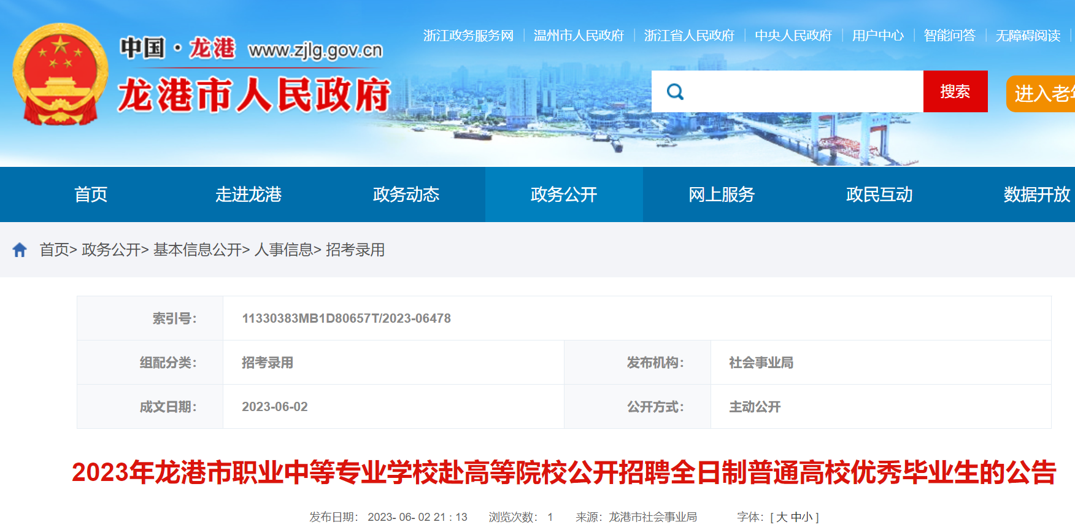The image size is (1075, 527).
Task: Click the search magnifier icon
Action: point(675,91)
